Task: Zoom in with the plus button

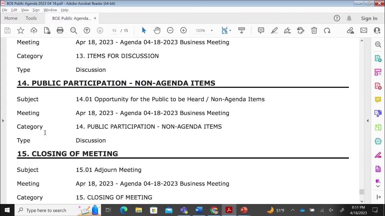Action: (x=183, y=30)
